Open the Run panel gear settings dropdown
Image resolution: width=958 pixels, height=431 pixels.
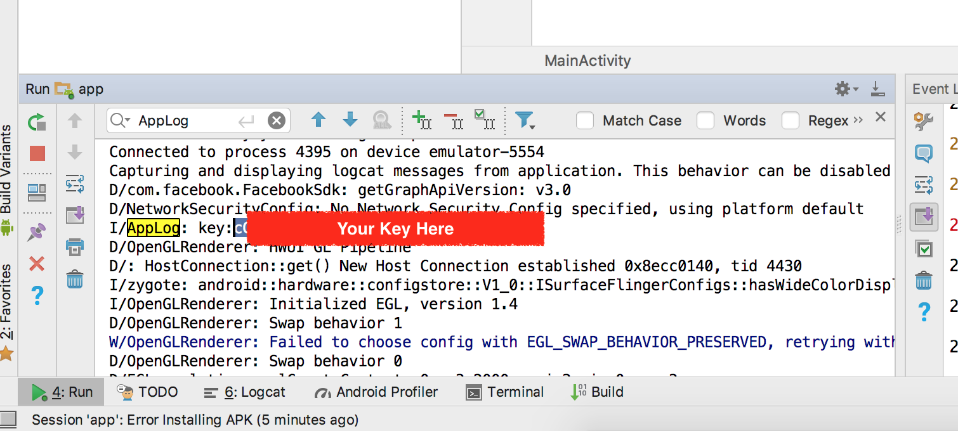pyautogui.click(x=846, y=89)
